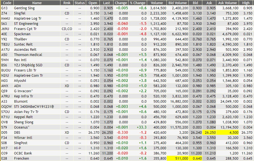Viewport: 254px width, 161px height.
Task: Sort by the Name column header
Action: pyautogui.click(x=37, y=3)
